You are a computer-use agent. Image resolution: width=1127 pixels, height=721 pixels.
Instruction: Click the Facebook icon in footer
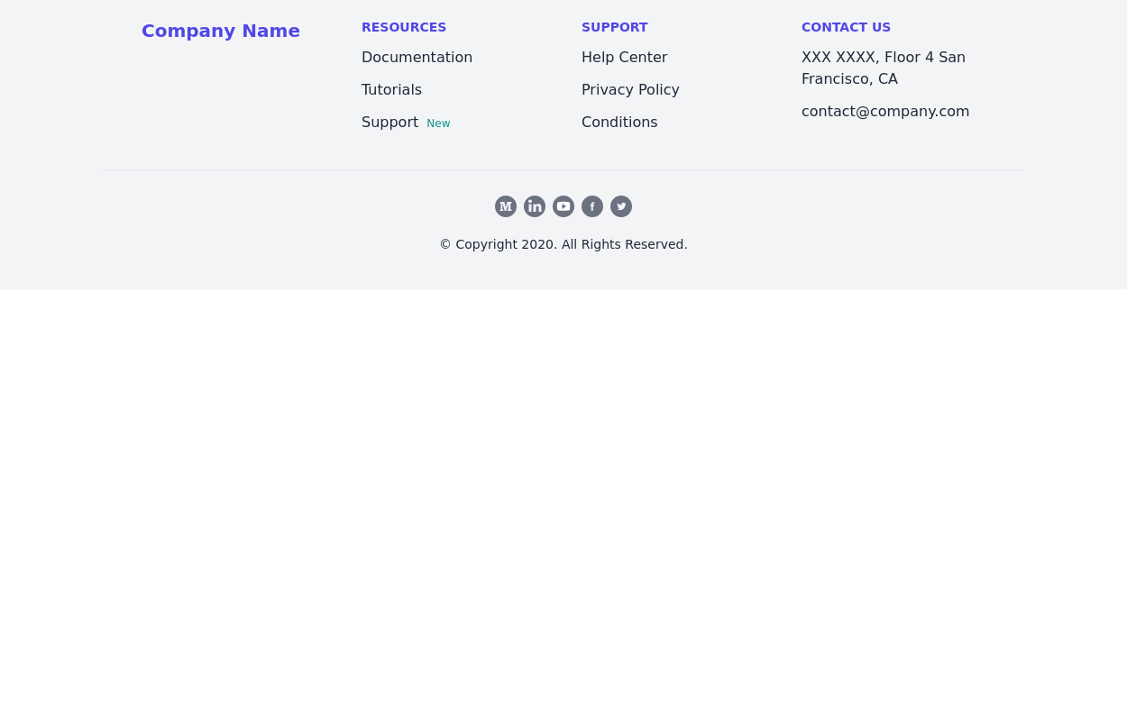(x=592, y=206)
